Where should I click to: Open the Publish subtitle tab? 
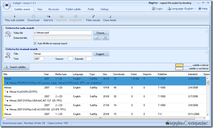[73, 9]
